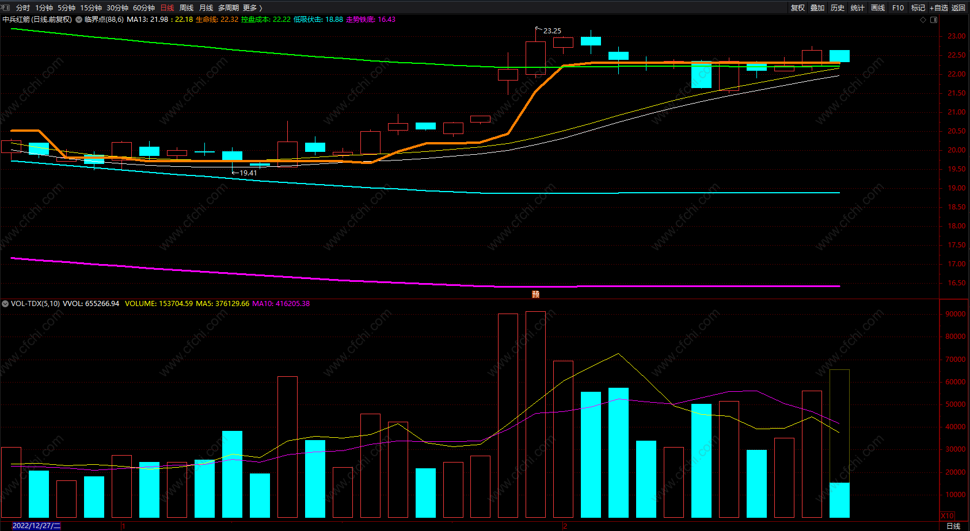Switch to 分时 intraday view
Viewport: 970px width, 531px height.
(x=23, y=8)
